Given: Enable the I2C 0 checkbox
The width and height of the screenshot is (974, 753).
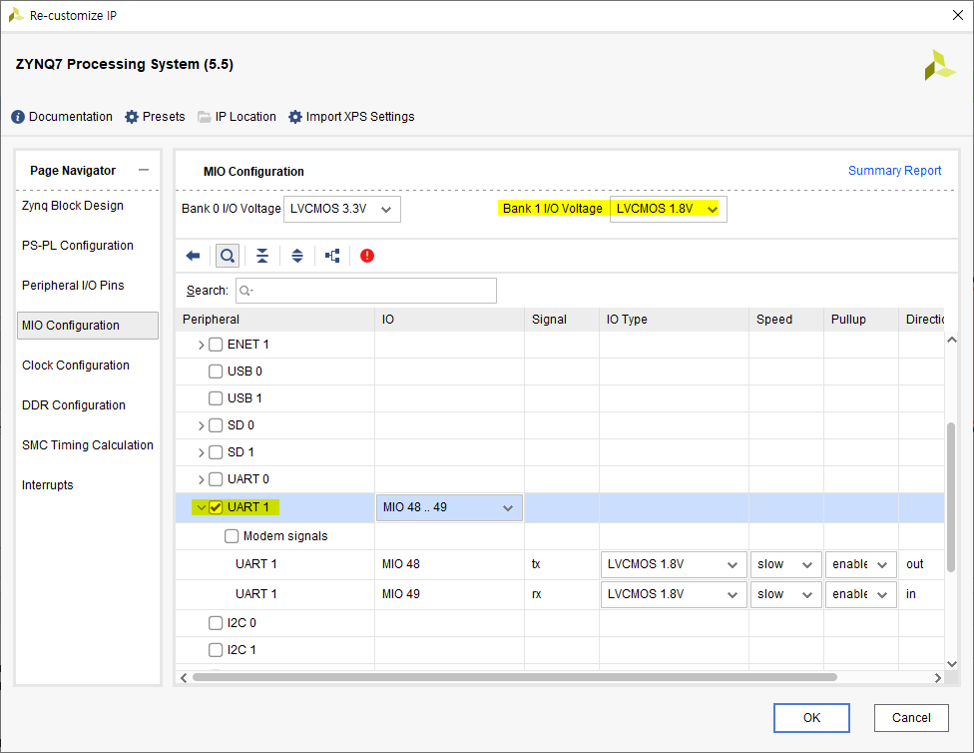Looking at the screenshot, I should point(216,623).
